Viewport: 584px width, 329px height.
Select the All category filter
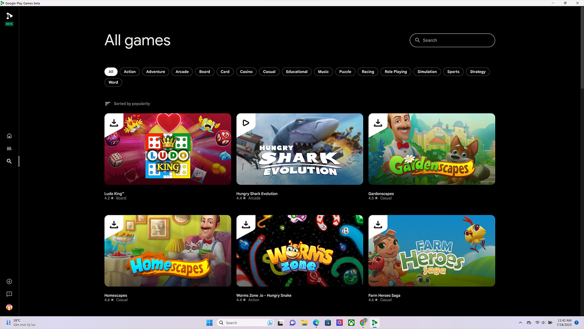(111, 72)
